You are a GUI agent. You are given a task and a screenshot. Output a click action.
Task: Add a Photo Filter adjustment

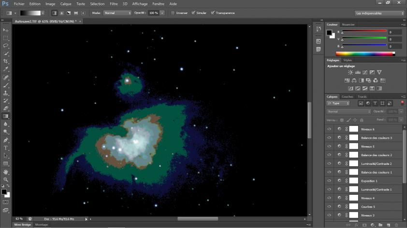point(368,80)
